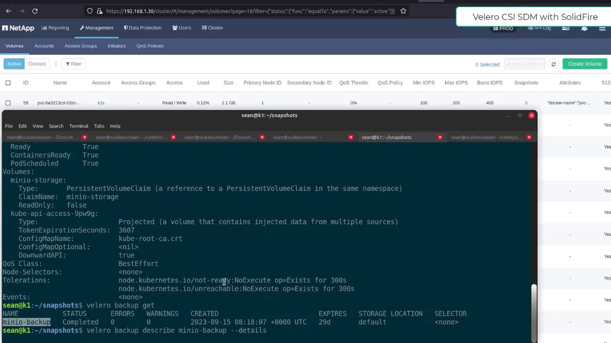
Task: Open the API Log
Action: [539, 28]
